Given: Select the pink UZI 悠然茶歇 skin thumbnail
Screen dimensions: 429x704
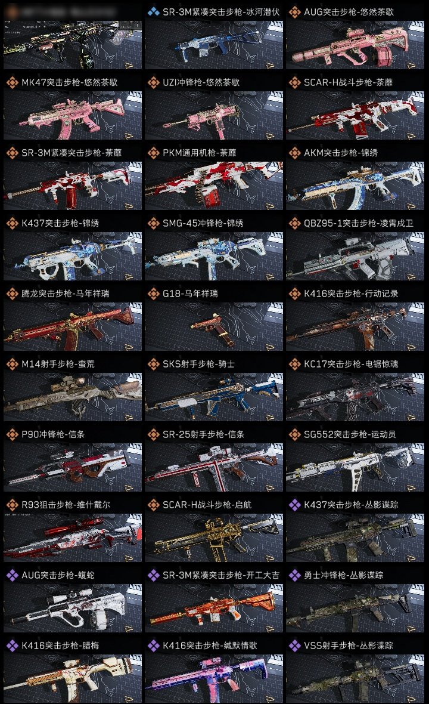Looking at the screenshot, I should point(214,115).
